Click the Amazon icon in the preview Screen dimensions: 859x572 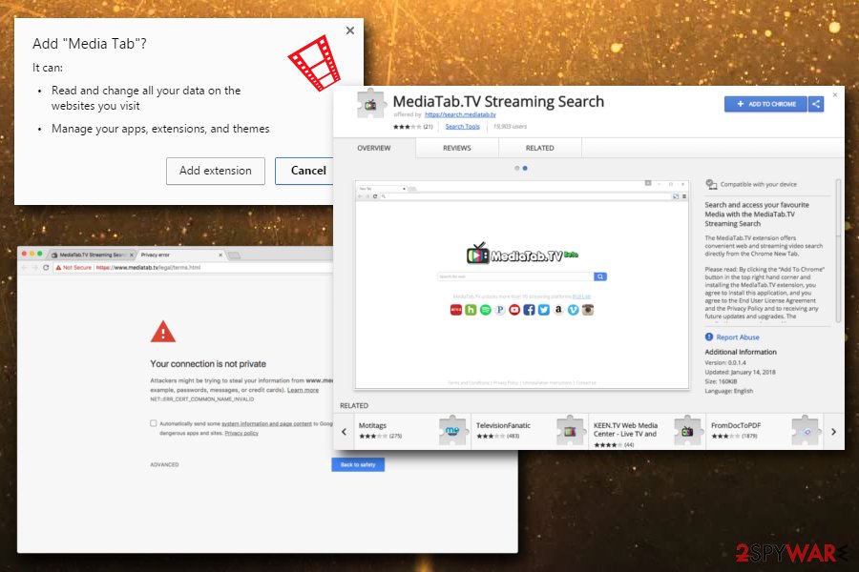tap(558, 310)
